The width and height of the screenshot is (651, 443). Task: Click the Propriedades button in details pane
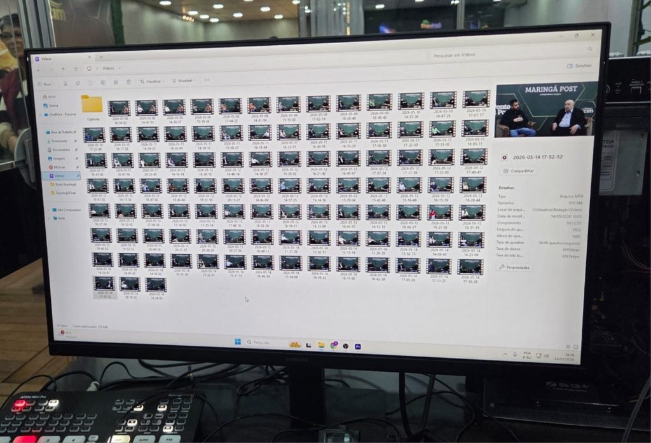click(515, 268)
